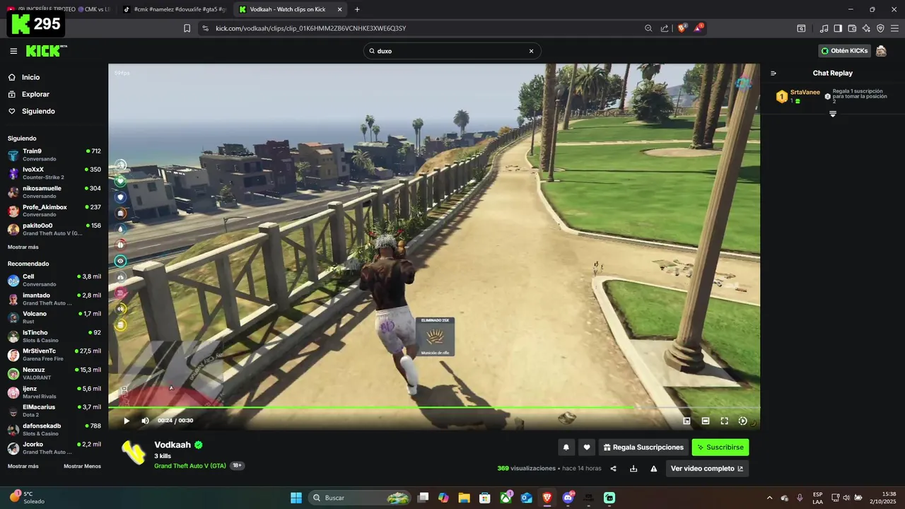
Task: Open the Vodkaah channel name link
Action: click(173, 445)
